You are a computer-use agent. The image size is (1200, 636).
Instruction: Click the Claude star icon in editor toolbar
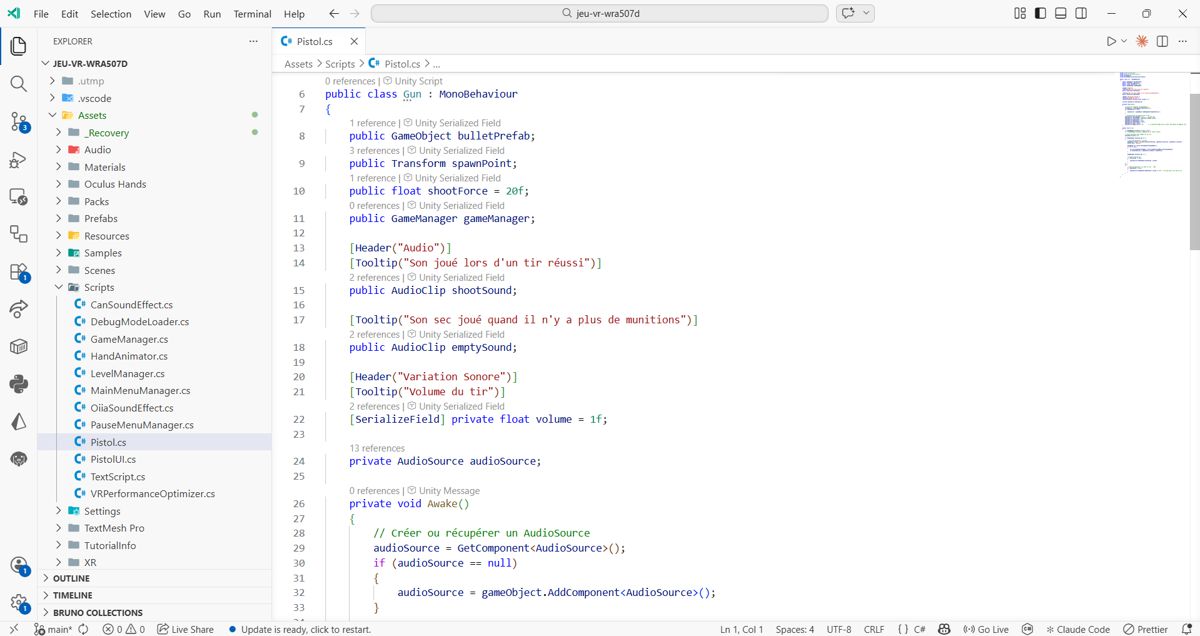[1142, 41]
